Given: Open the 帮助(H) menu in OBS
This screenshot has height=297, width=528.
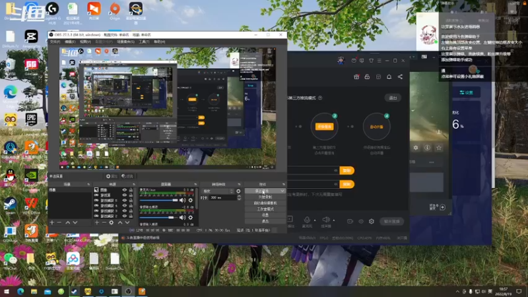Looking at the screenshot, I should tap(159, 42).
